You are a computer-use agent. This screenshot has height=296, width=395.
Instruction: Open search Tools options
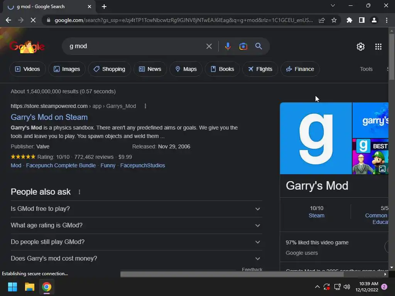366,69
